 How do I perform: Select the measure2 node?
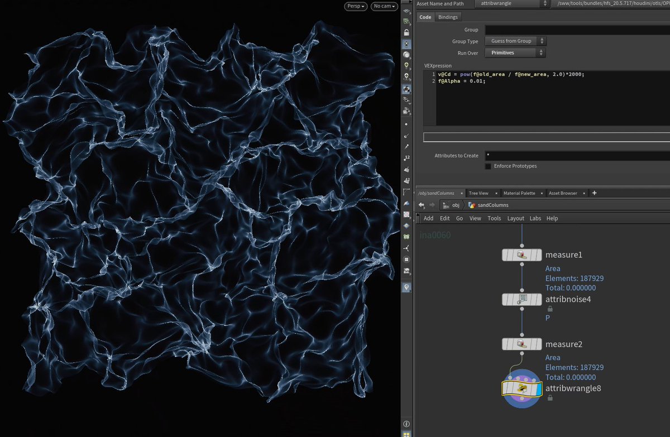(522, 344)
